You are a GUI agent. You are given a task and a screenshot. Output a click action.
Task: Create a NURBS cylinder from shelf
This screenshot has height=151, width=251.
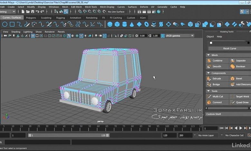(125, 24)
